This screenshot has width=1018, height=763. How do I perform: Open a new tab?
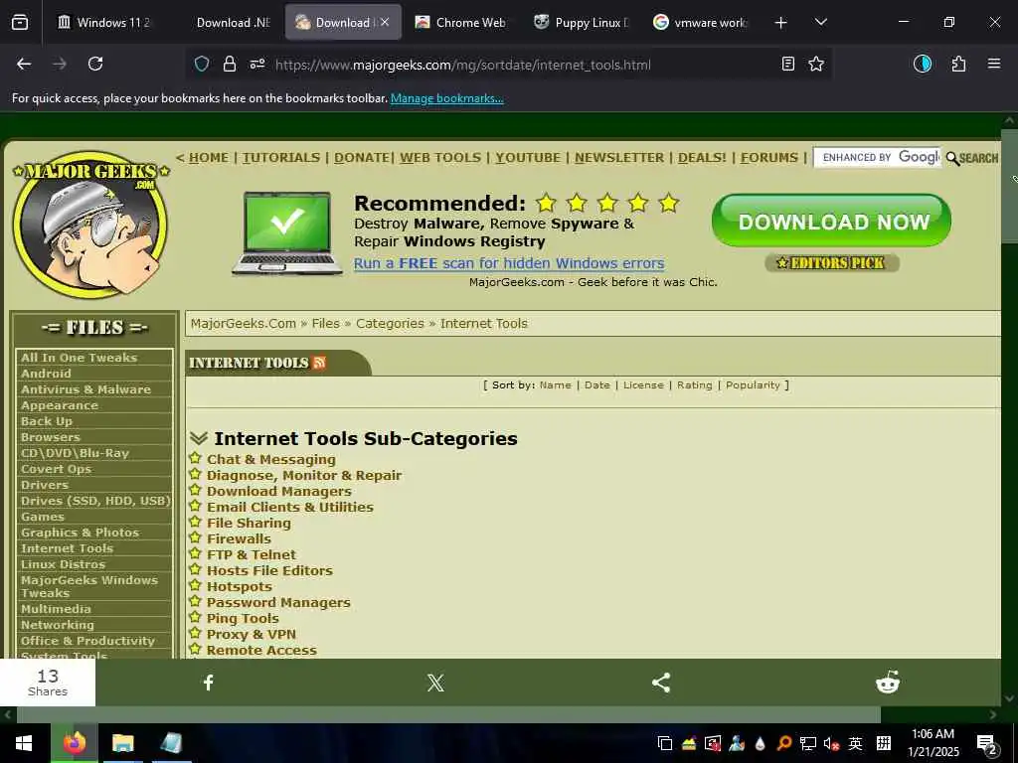coord(781,23)
